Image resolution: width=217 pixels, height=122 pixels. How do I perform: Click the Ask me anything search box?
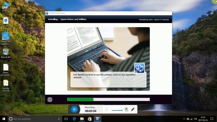[35, 119]
